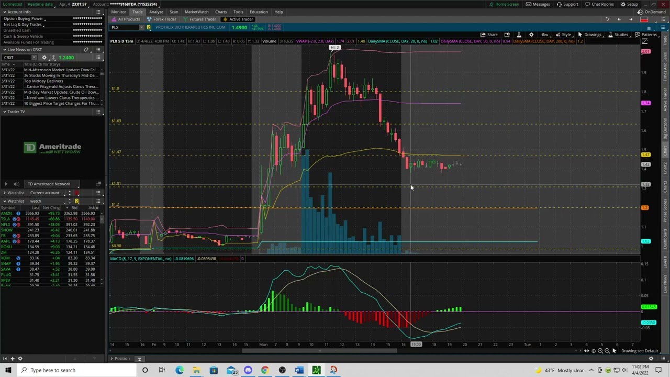Switch to the Charts tab
The height and width of the screenshot is (377, 670).
[x=221, y=12]
